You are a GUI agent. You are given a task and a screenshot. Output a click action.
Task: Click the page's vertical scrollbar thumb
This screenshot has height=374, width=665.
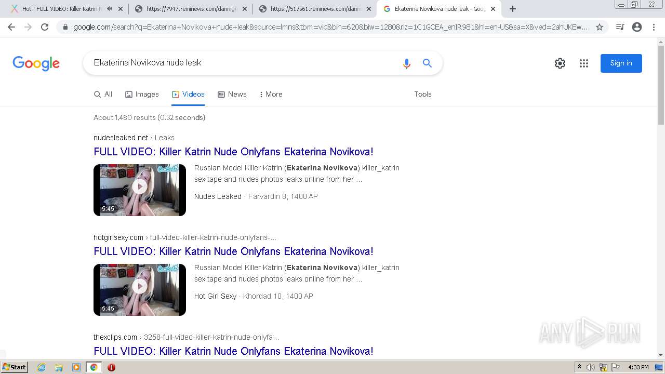(661, 85)
